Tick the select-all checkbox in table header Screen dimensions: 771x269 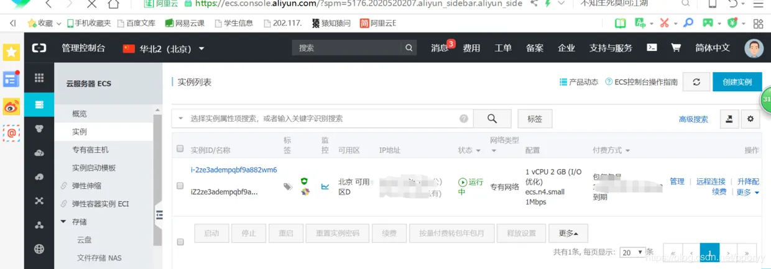[180, 148]
